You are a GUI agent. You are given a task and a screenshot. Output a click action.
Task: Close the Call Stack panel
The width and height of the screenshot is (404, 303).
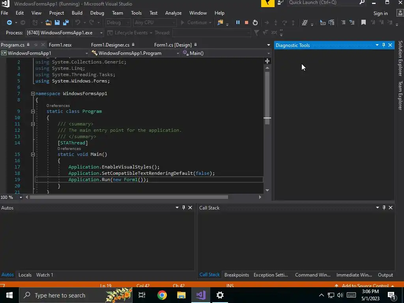coord(391,208)
